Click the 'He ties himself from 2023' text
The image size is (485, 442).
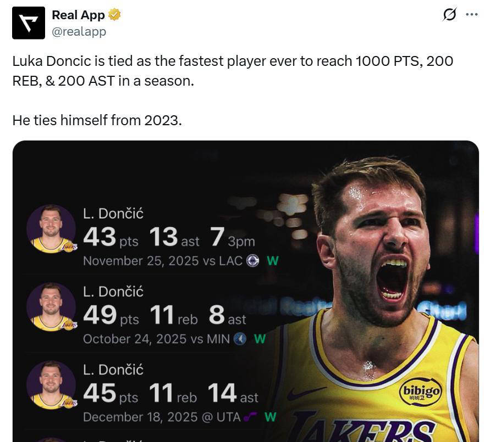click(x=97, y=120)
